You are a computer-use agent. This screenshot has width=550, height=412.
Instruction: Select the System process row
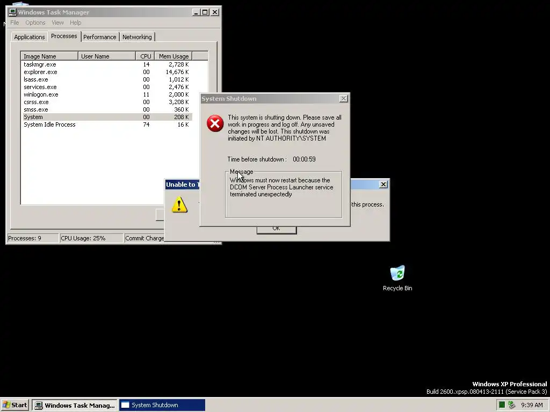point(107,117)
